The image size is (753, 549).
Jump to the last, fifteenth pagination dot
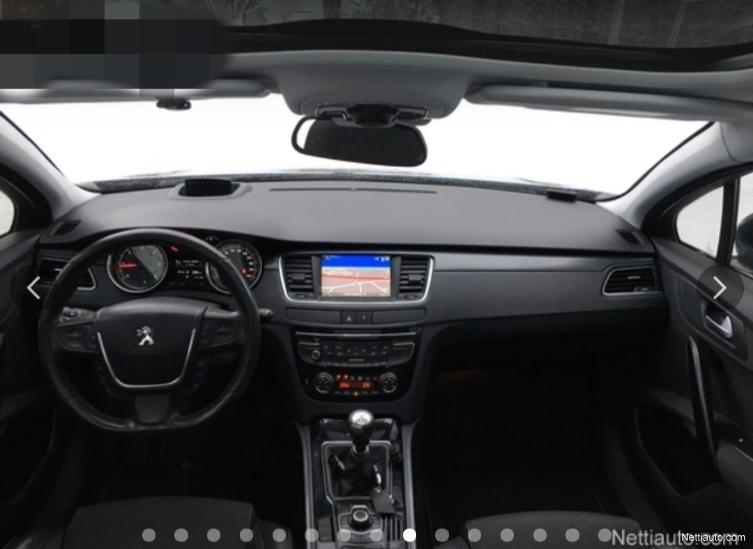pyautogui.click(x=605, y=535)
